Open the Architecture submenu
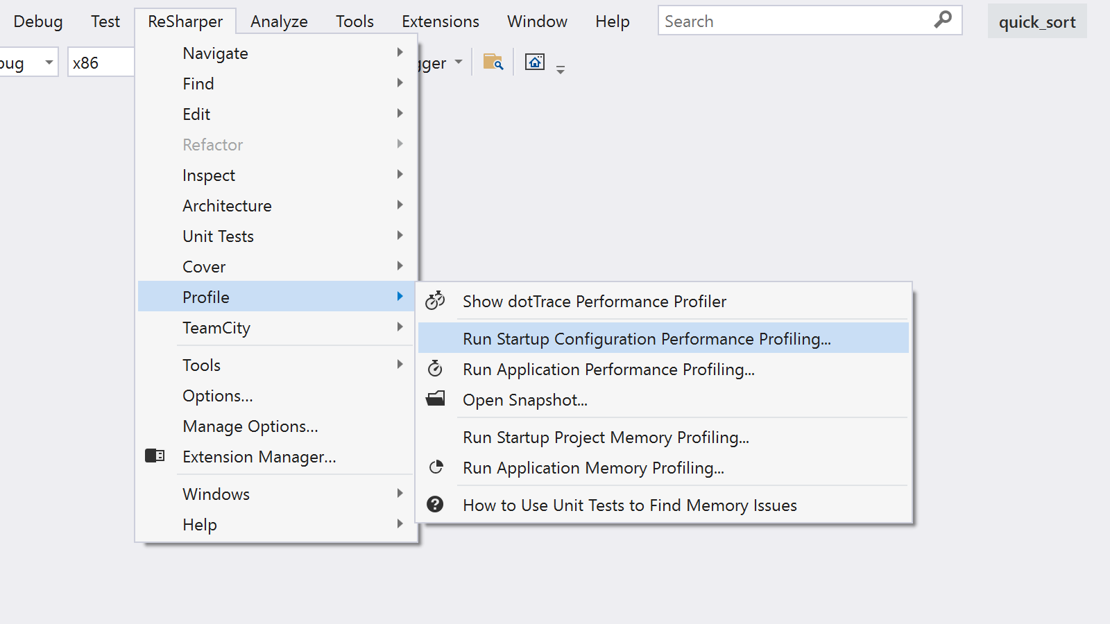This screenshot has width=1110, height=624. point(277,206)
